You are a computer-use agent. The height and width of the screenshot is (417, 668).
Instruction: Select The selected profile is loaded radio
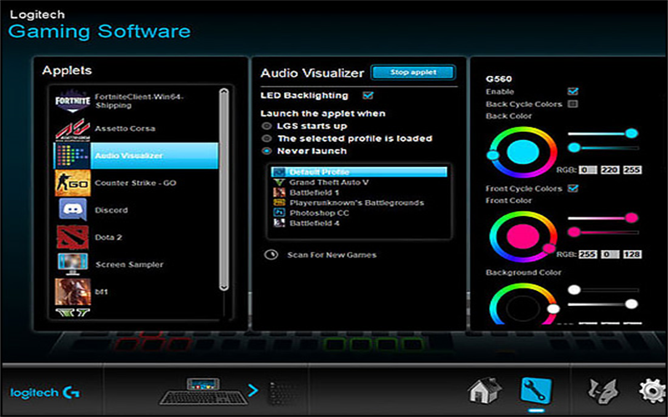[x=266, y=138]
